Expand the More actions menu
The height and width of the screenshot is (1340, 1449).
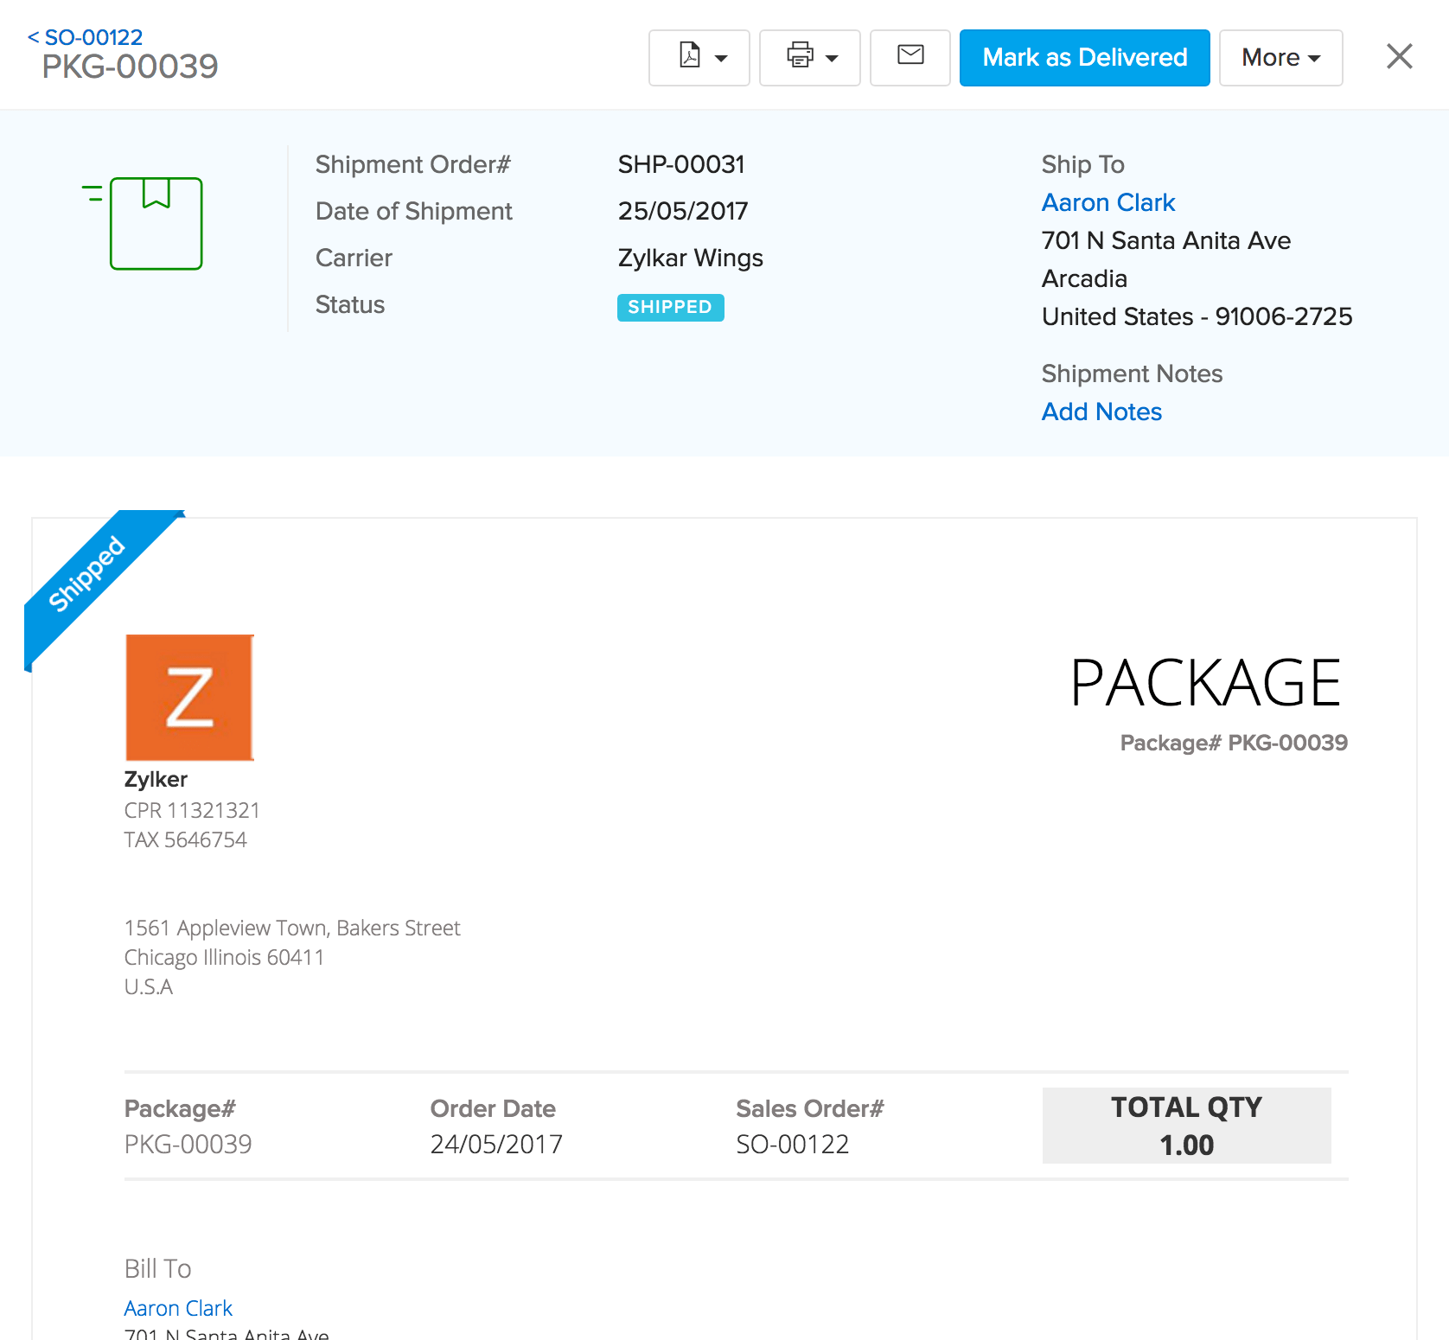pos(1280,57)
